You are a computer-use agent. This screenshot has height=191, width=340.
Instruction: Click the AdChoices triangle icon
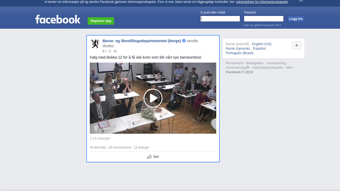[x=248, y=67]
